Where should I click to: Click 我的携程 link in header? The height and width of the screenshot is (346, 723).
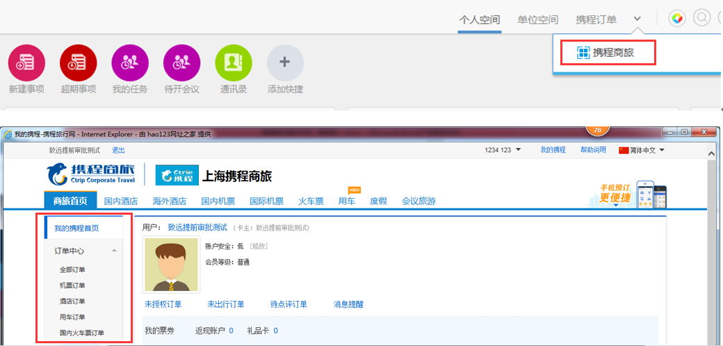point(553,150)
